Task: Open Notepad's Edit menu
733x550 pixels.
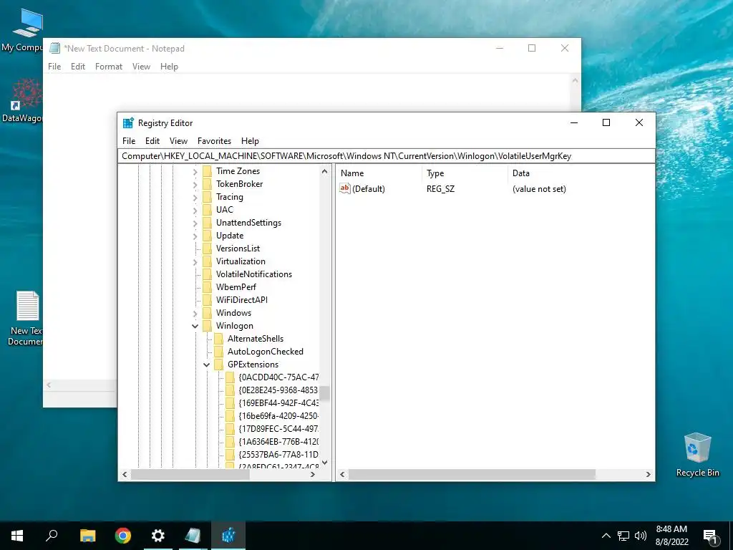Action: click(x=77, y=67)
